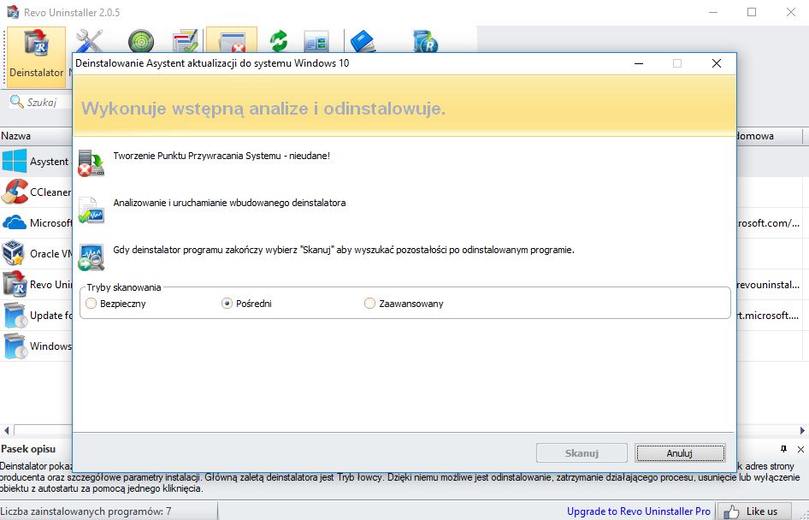Open the View layout icon in toolbar
This screenshot has height=520, width=809.
click(316, 41)
